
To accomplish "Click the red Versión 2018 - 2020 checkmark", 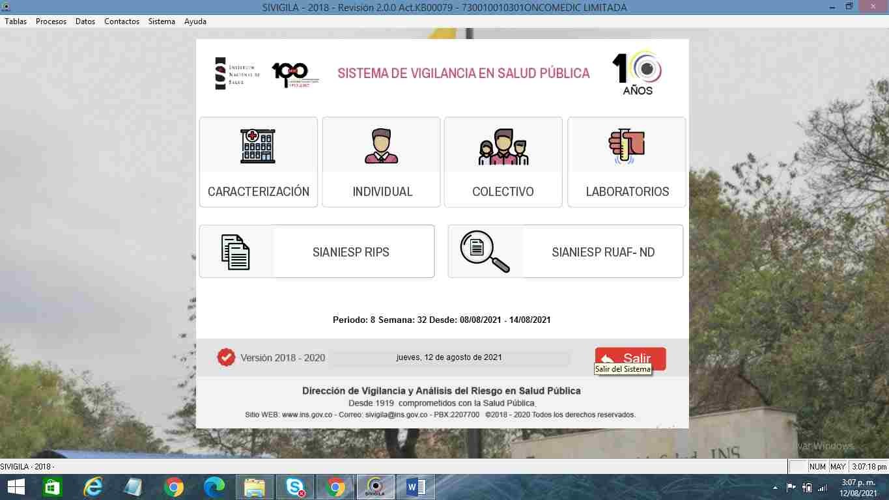I will pos(226,357).
